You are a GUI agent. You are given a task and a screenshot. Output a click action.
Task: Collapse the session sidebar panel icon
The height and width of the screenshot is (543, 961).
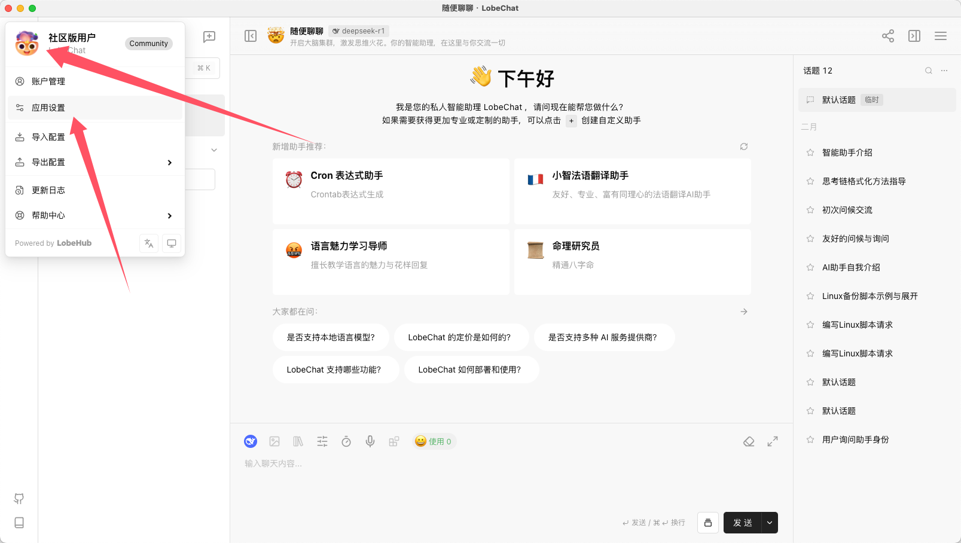point(251,36)
